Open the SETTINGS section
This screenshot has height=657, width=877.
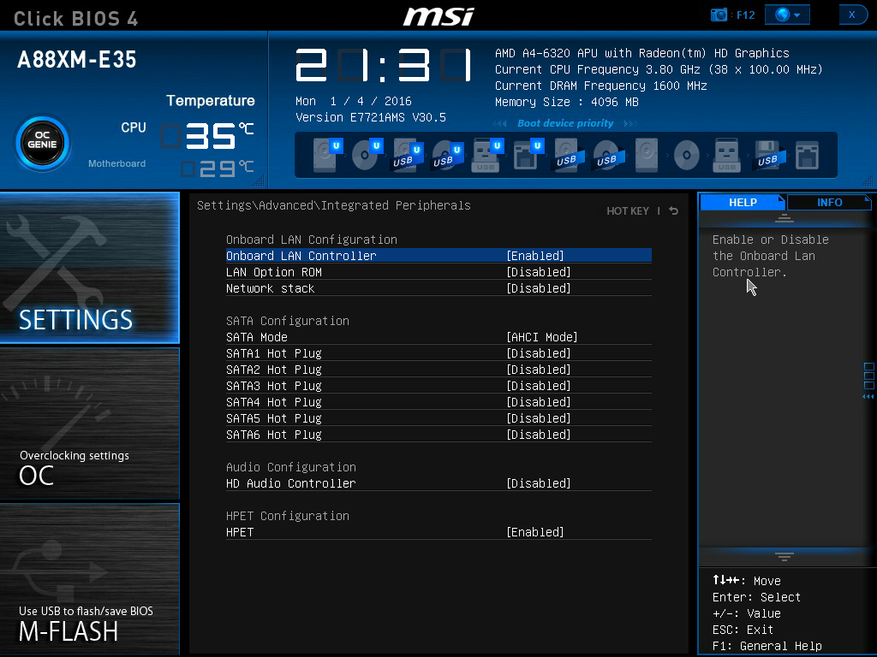point(89,268)
